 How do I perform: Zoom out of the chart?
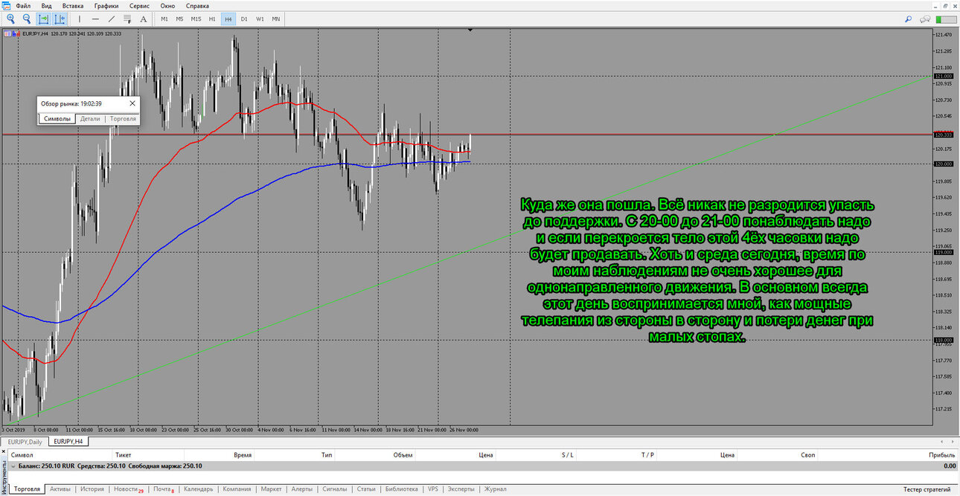coord(27,19)
